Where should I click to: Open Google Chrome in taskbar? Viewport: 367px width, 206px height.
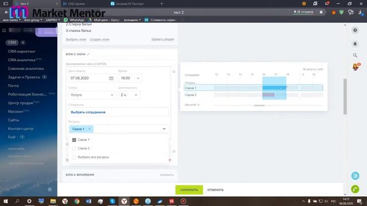77,201
